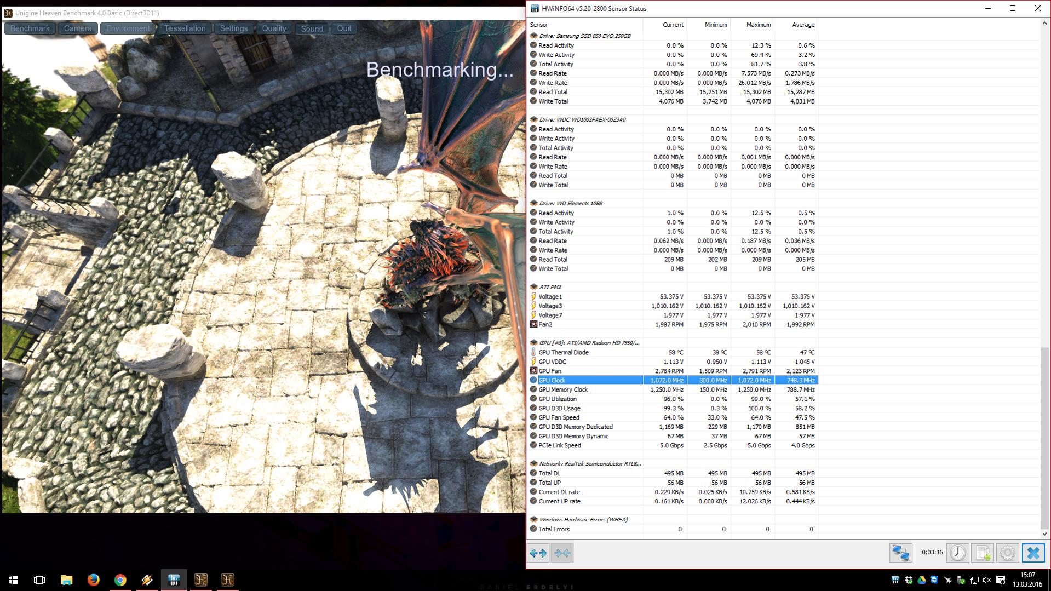Open Quality menu in Heaven
The image size is (1051, 591).
(274, 28)
